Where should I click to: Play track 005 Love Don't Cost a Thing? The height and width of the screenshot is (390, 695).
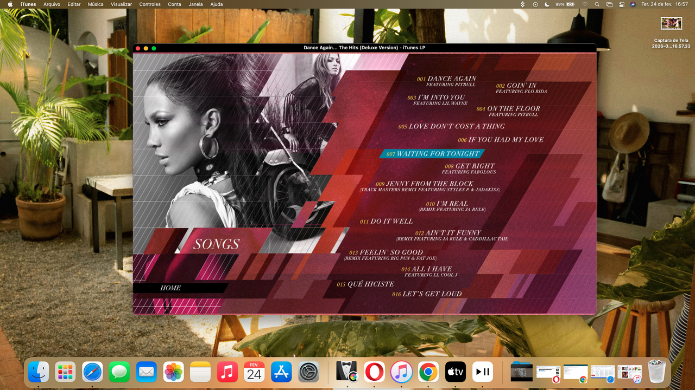[452, 126]
